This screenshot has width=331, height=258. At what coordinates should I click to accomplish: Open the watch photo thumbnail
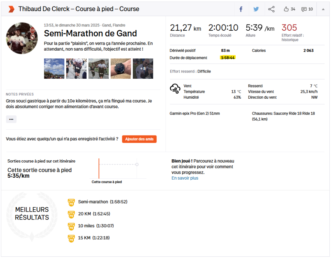coord(121,68)
